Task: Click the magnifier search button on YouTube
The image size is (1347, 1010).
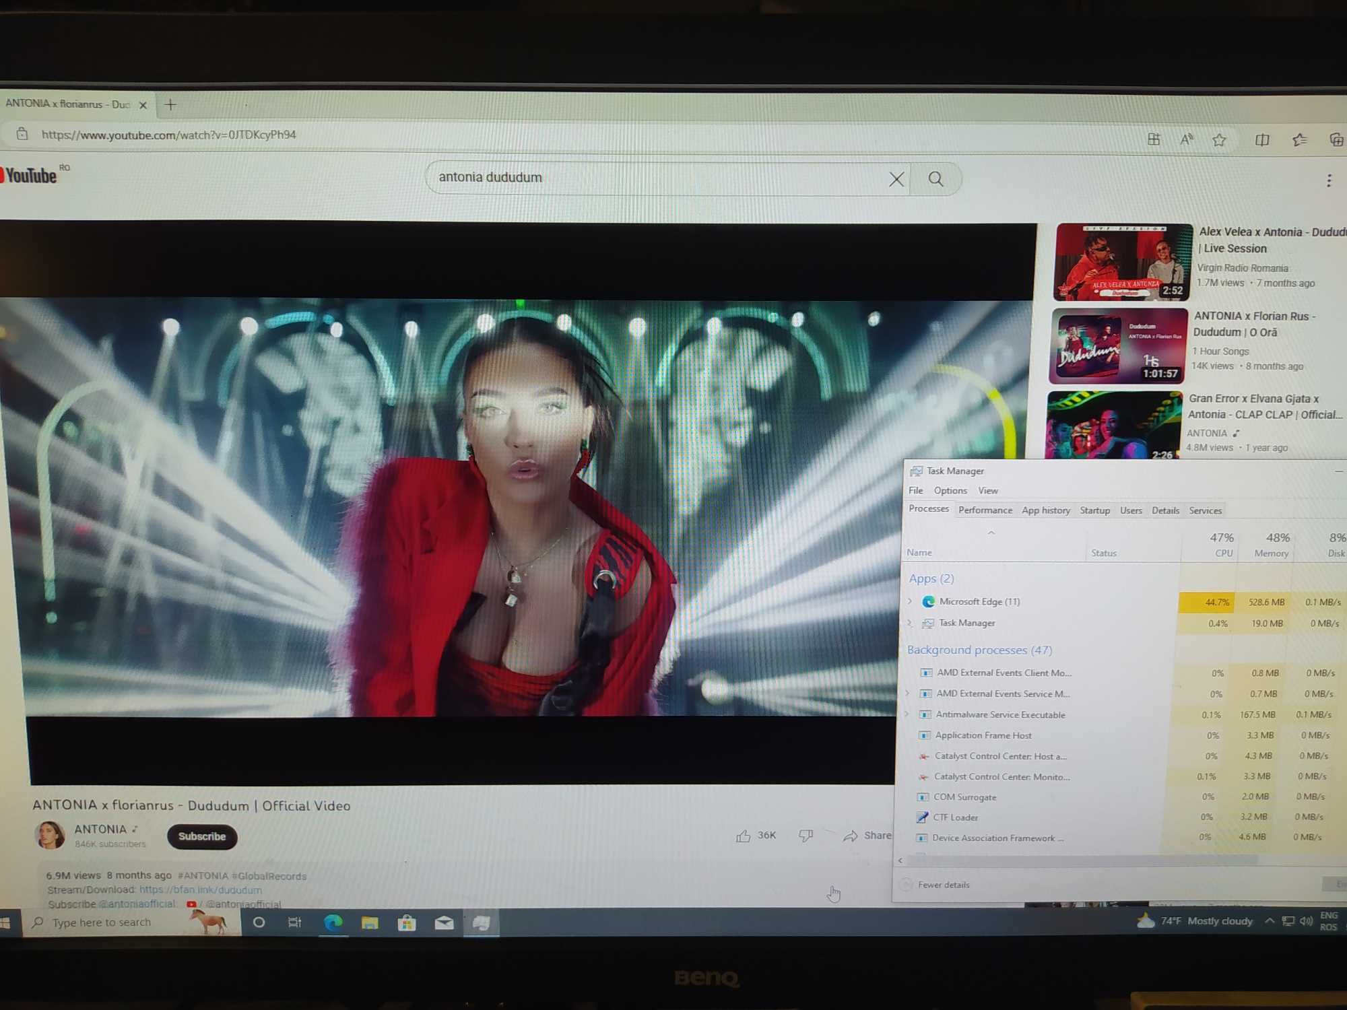Action: coord(935,179)
